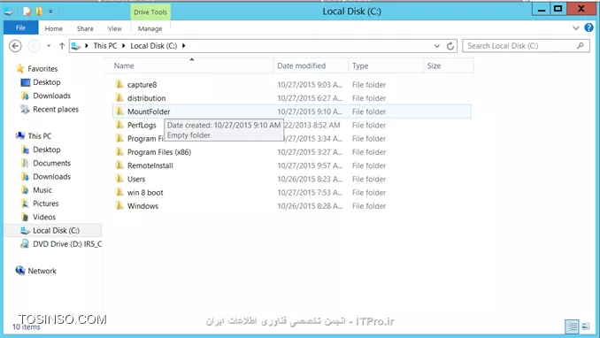This screenshot has width=600, height=338.
Task: Sort by the Size column header
Action: click(x=449, y=65)
